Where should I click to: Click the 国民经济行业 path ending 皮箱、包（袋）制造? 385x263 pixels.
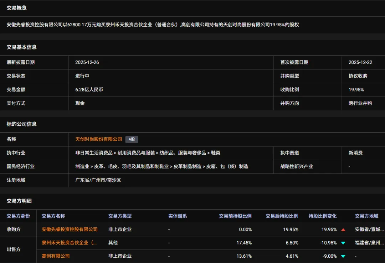(x=162, y=167)
